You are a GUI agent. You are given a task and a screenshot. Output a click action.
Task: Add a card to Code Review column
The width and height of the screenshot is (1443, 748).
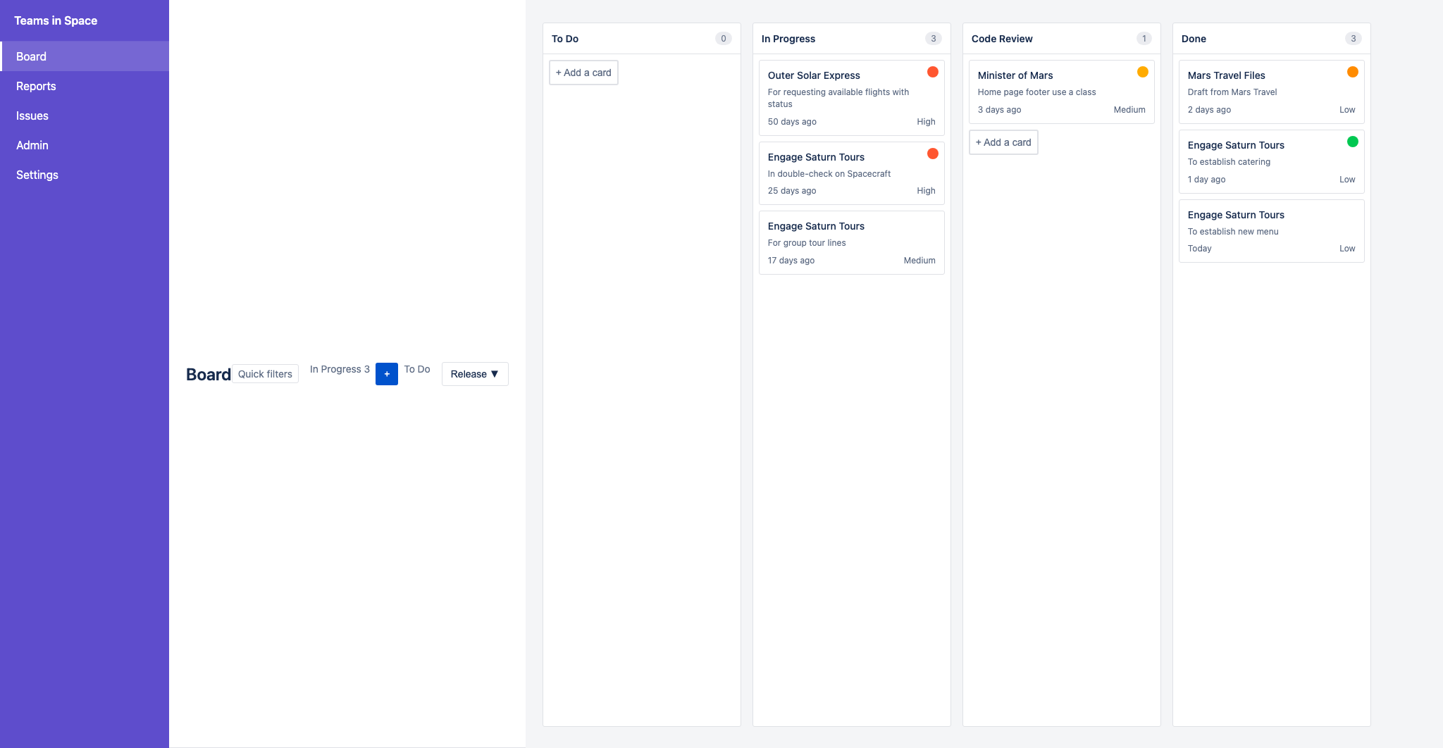[x=1003, y=142]
